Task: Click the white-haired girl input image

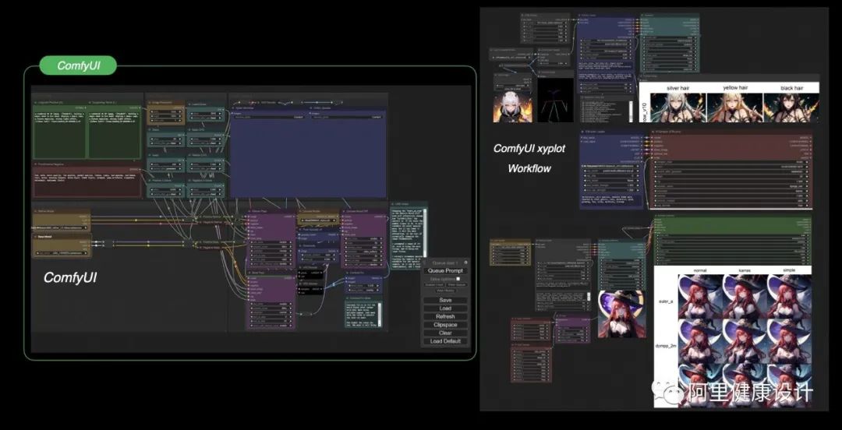Action: 511,106
